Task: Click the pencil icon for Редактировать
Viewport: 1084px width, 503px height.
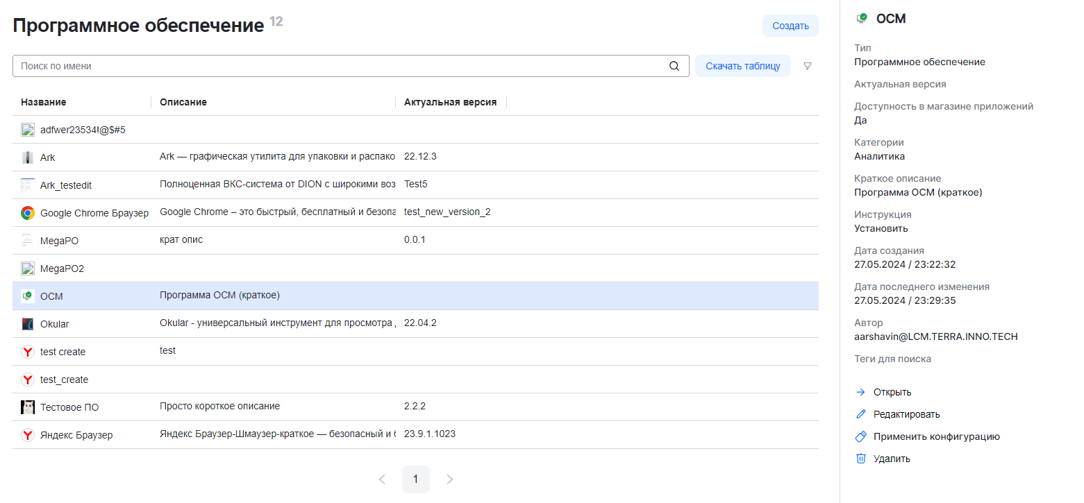Action: pos(861,414)
